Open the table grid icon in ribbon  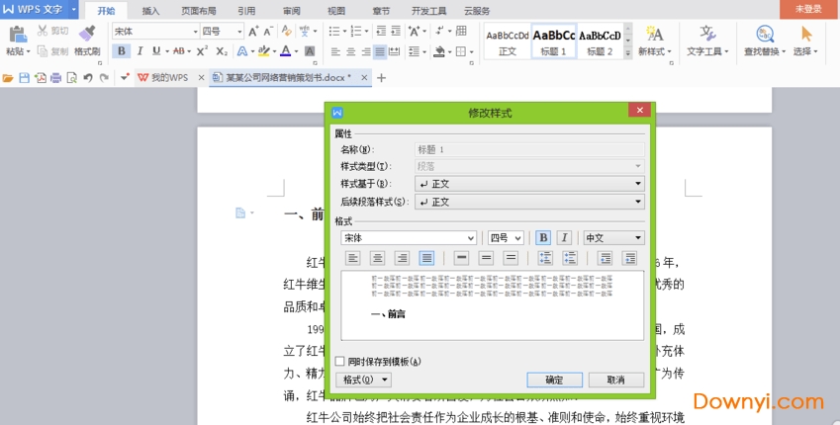click(x=461, y=31)
